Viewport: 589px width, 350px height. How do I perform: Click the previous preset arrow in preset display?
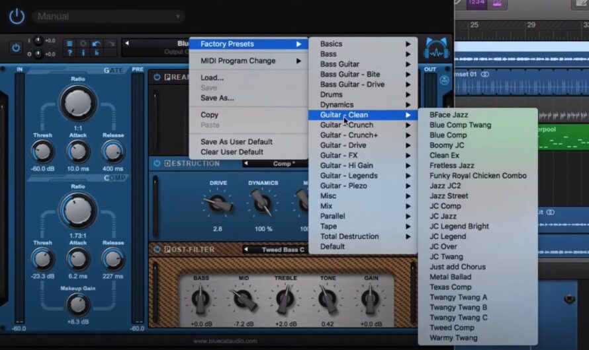coord(127,44)
